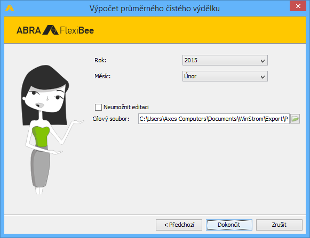This screenshot has width=310, height=238.
Task: Enable the Neumožnit editaci checkbox
Action: click(x=98, y=107)
